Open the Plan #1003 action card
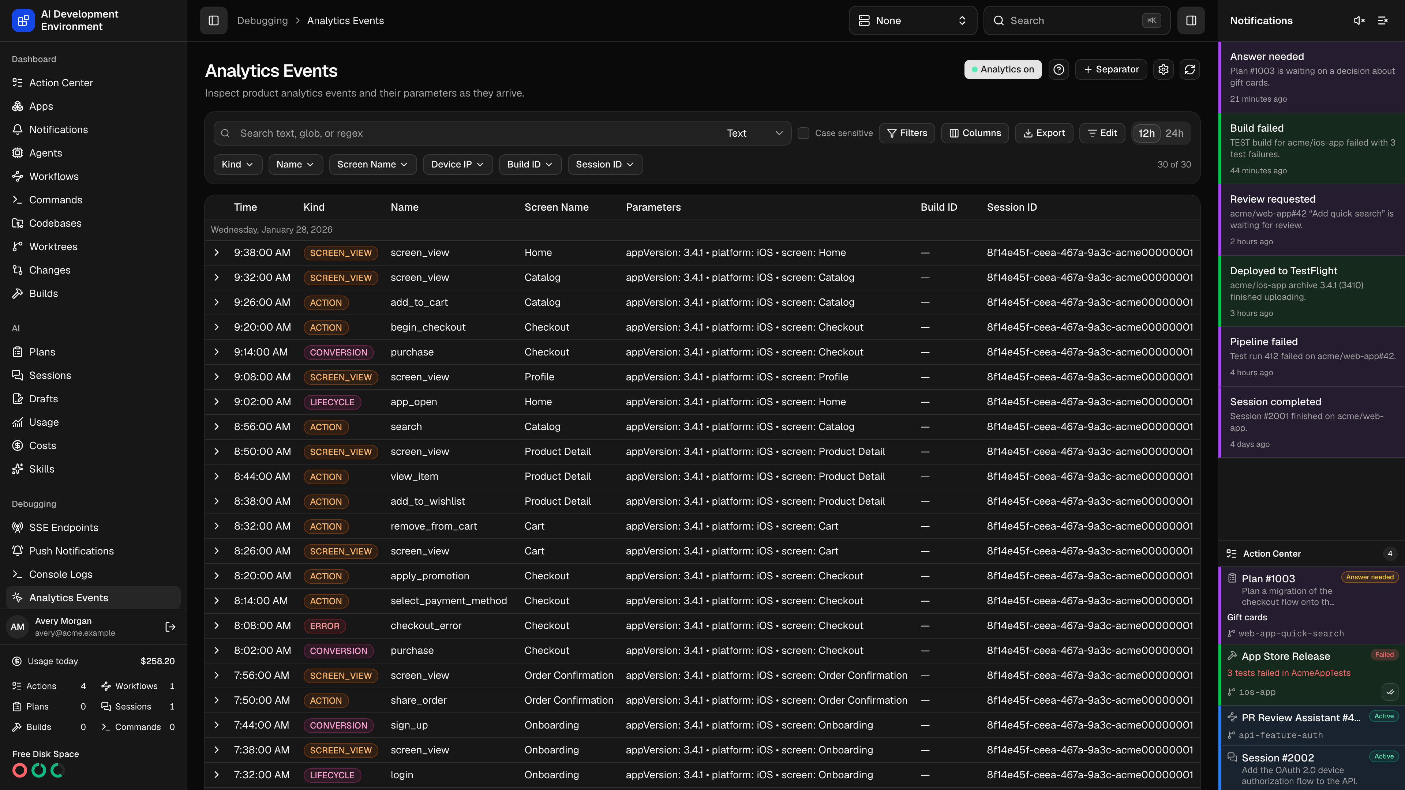1405x790 pixels. [1311, 605]
